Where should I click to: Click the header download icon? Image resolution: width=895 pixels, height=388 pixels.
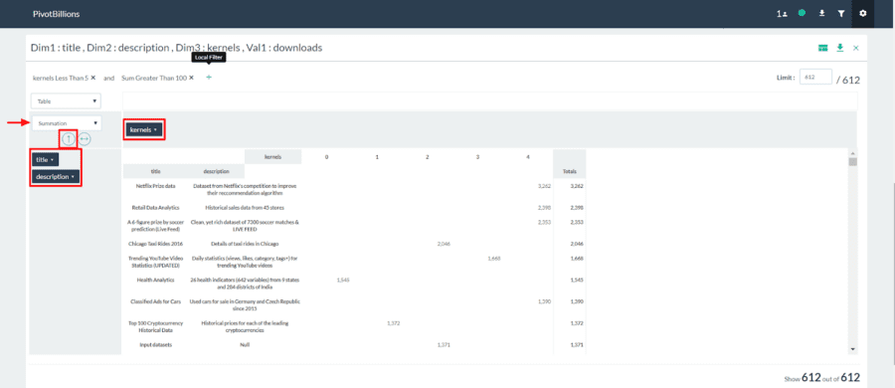[x=822, y=13]
